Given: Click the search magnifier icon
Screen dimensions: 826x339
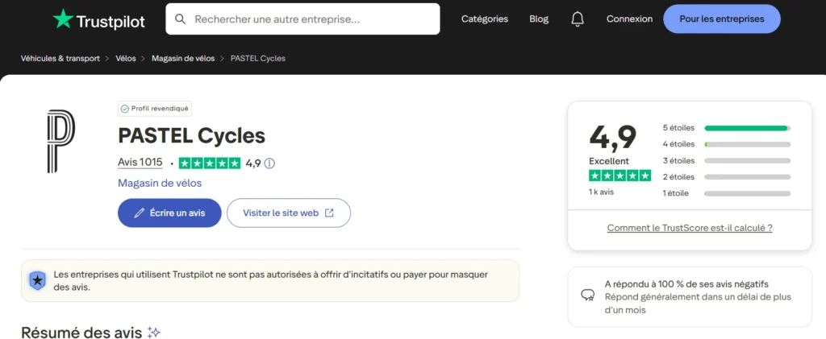Looking at the screenshot, I should click(x=180, y=19).
